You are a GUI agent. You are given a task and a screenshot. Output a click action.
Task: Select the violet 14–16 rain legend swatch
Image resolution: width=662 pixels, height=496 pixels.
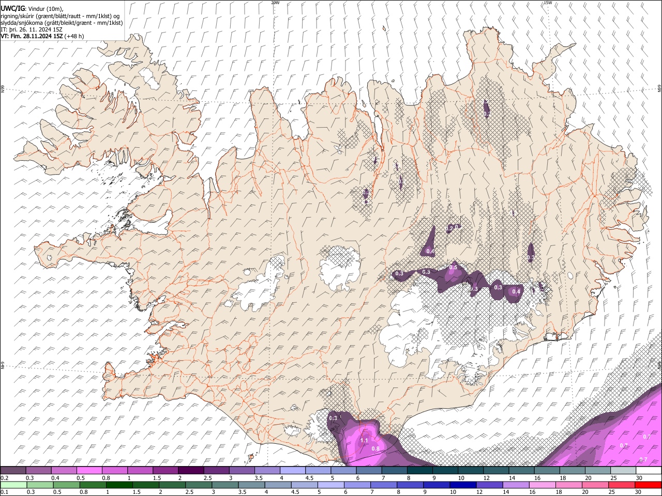(516, 485)
